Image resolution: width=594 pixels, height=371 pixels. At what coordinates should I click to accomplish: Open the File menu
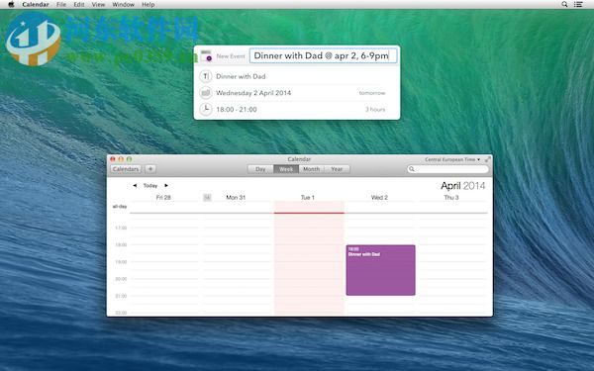[61, 5]
